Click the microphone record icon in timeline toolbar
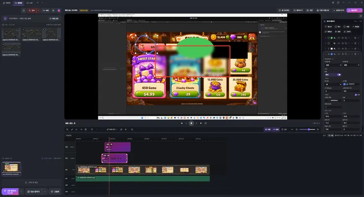364x197 pixels. click(126, 129)
